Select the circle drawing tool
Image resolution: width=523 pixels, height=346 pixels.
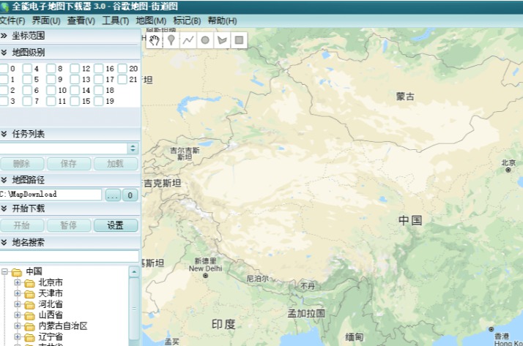(x=205, y=40)
